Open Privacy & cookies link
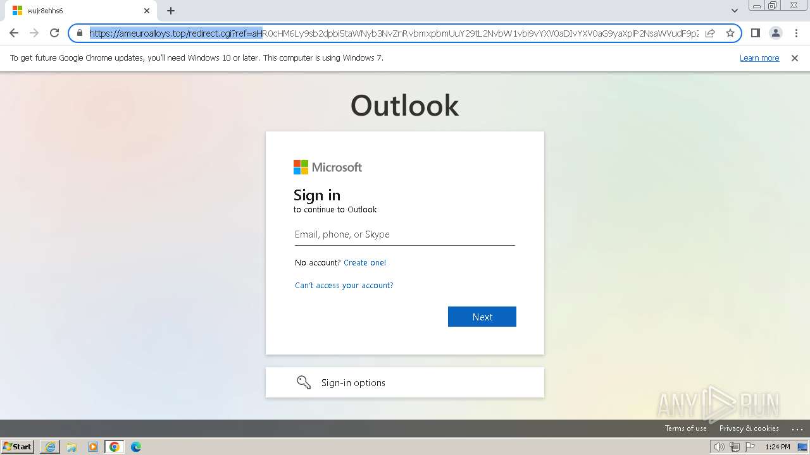810x455 pixels. point(749,428)
